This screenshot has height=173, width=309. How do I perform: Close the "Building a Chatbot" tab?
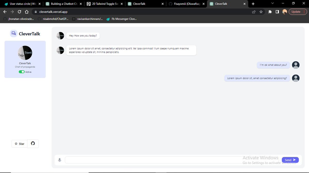coord(81,4)
